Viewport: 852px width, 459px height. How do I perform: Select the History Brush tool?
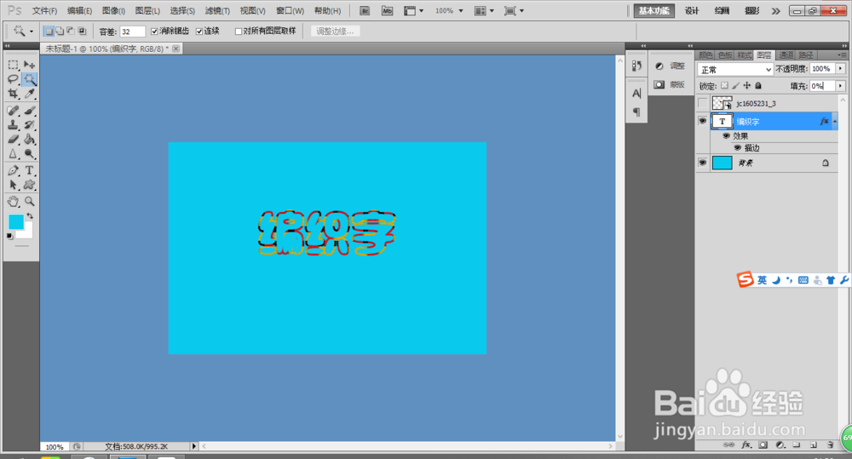point(29,124)
